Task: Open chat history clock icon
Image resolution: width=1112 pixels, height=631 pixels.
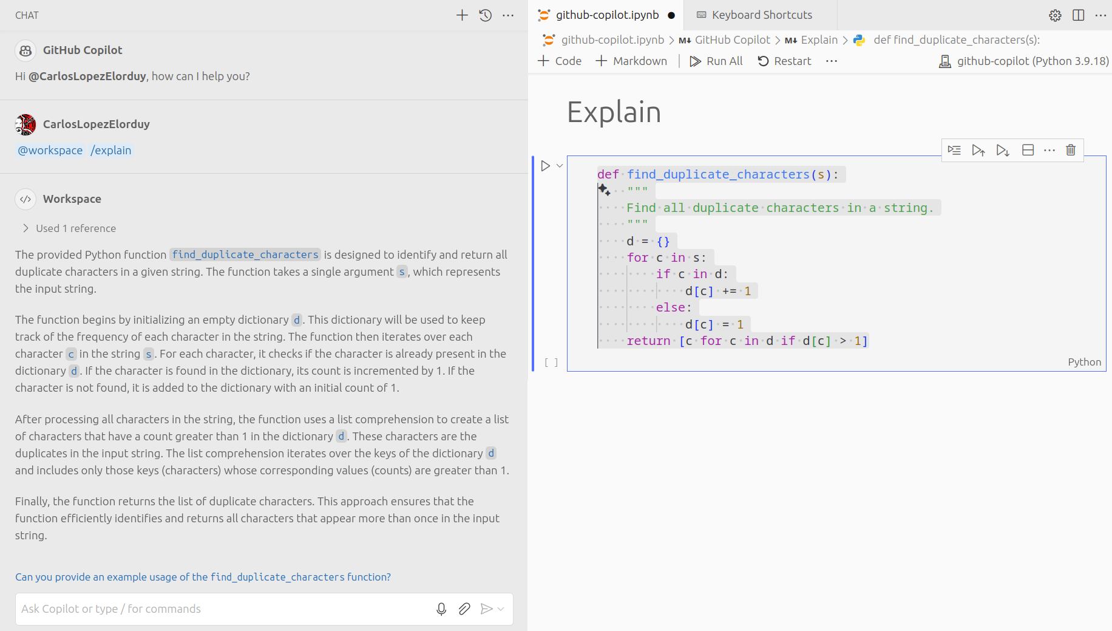Action: pyautogui.click(x=485, y=15)
